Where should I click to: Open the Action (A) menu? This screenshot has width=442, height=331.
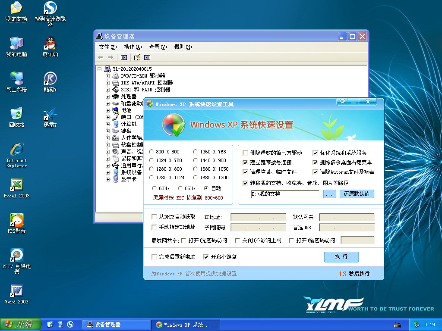point(133,47)
